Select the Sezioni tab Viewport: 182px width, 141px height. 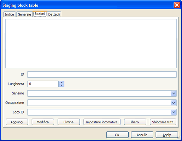40,14
